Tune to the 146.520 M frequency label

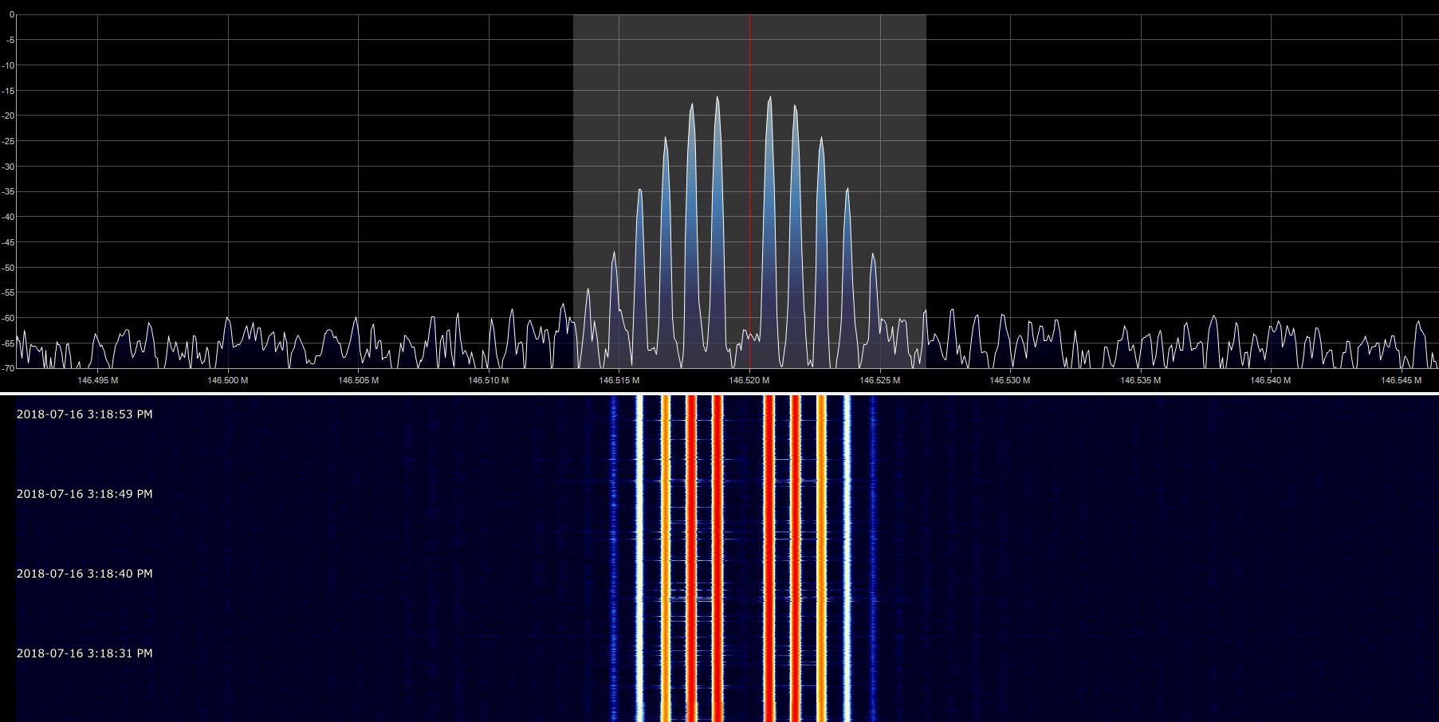[749, 380]
